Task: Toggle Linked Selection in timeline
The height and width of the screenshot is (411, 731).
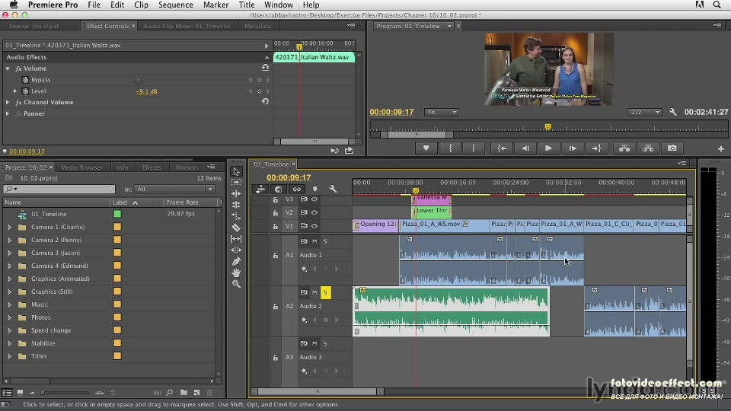Action: pyautogui.click(x=296, y=189)
